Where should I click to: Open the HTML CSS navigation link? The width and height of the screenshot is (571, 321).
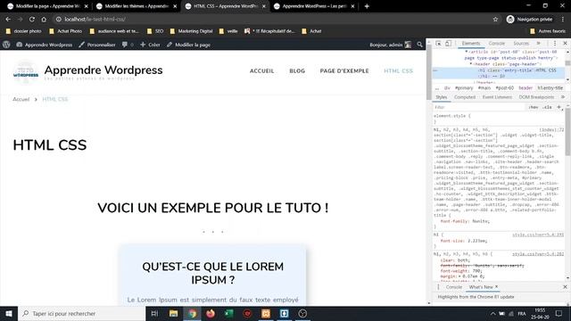(399, 71)
